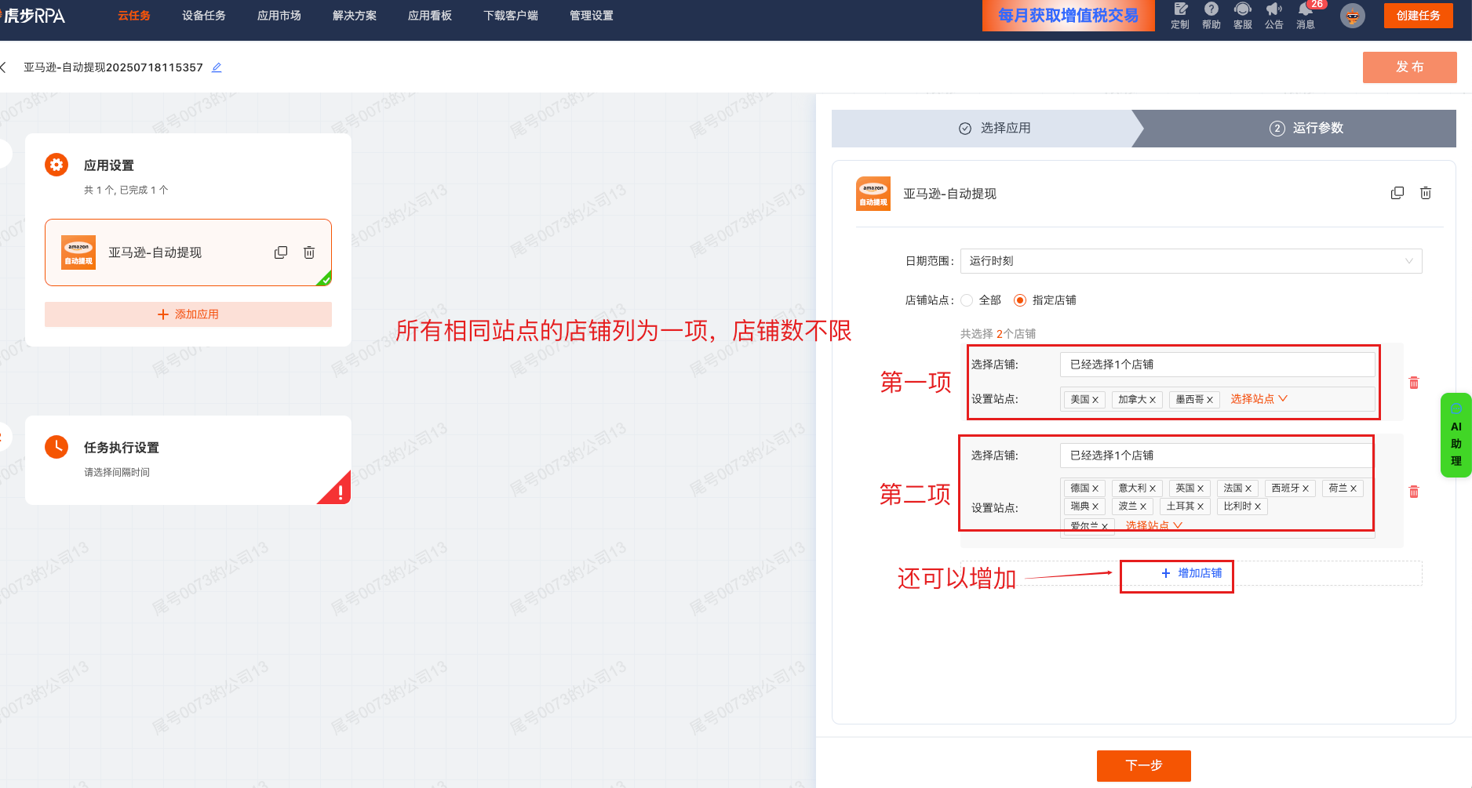Image resolution: width=1472 pixels, height=788 pixels.
Task: Open the 应用看板 top menu
Action: point(430,16)
